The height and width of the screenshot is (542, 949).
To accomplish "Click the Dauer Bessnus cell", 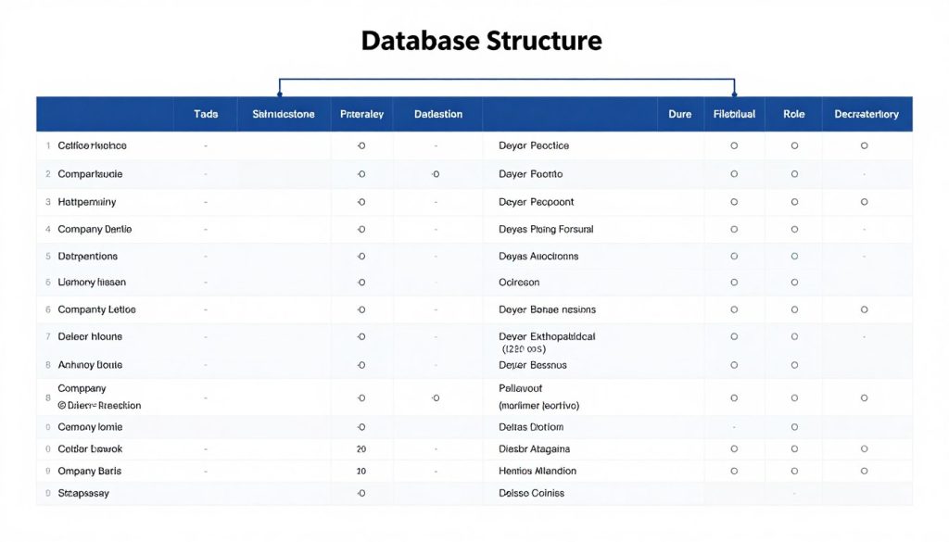I will pos(533,365).
